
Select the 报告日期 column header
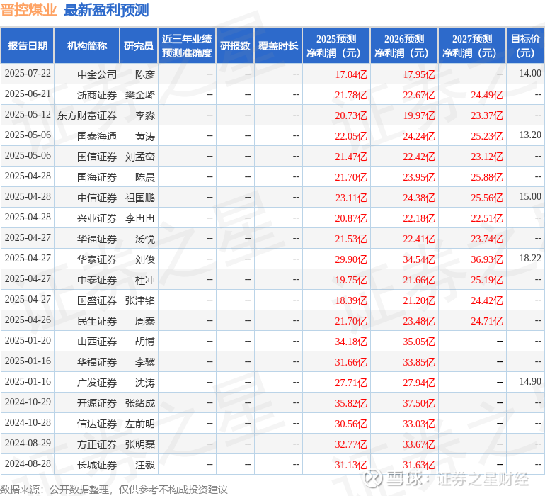(x=28, y=45)
